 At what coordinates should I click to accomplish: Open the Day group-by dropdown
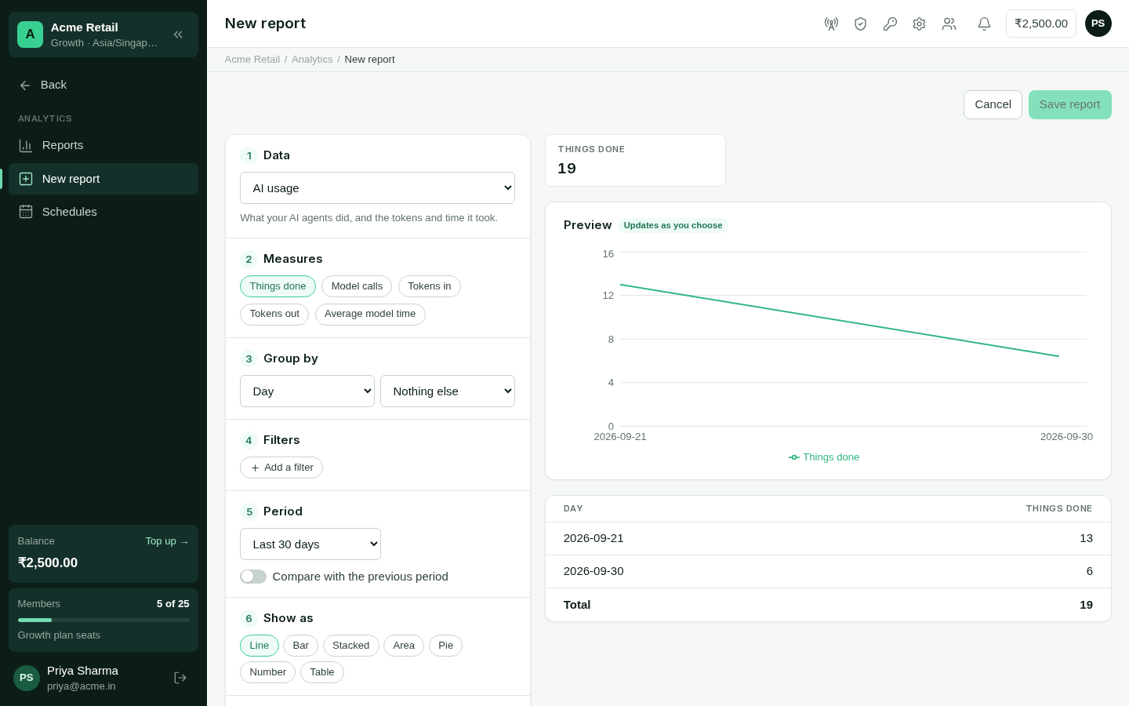(307, 391)
